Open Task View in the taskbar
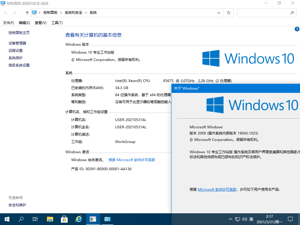Viewport: 300px width, 225px height. point(35,219)
